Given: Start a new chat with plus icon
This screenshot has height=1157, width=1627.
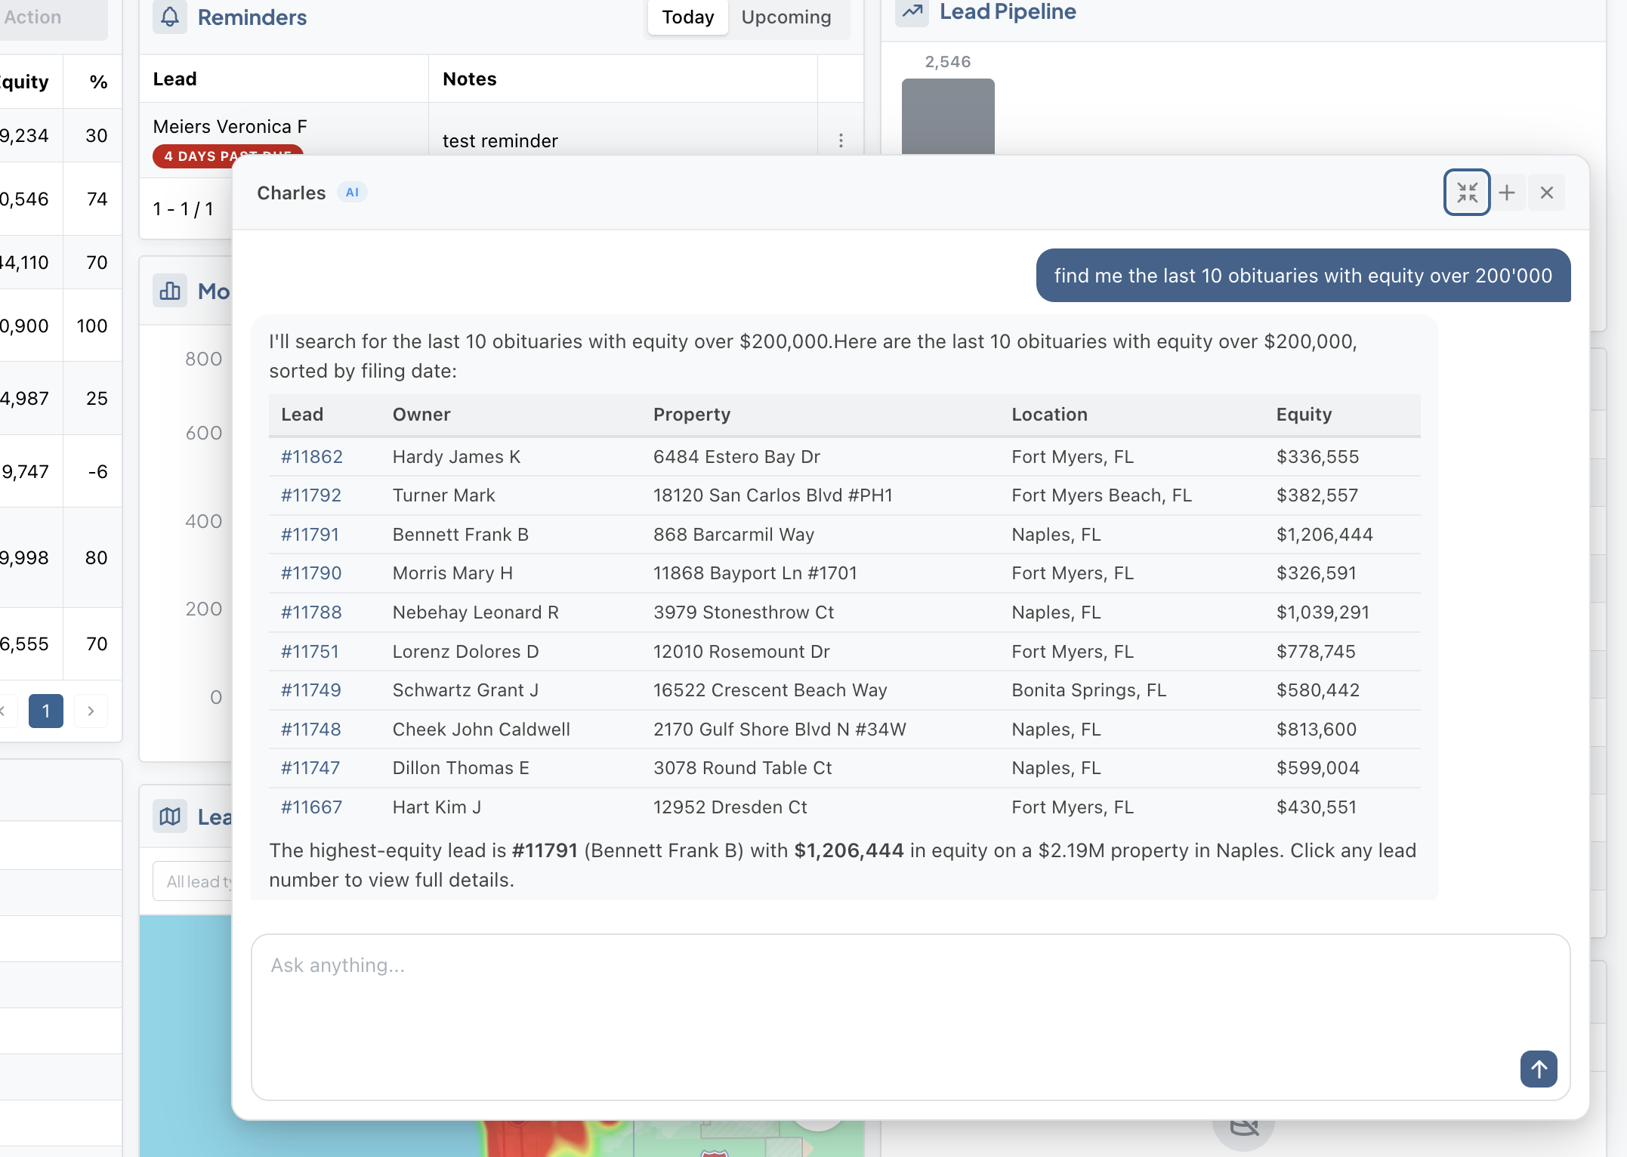Looking at the screenshot, I should (x=1507, y=193).
